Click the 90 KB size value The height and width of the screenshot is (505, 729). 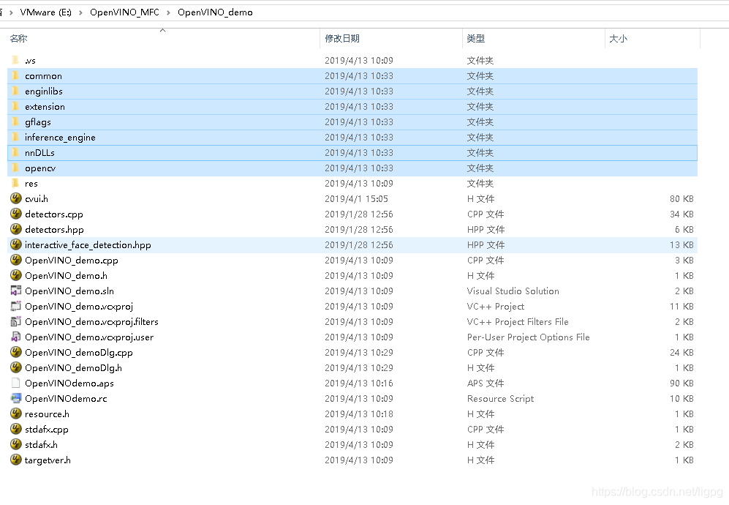tap(681, 383)
